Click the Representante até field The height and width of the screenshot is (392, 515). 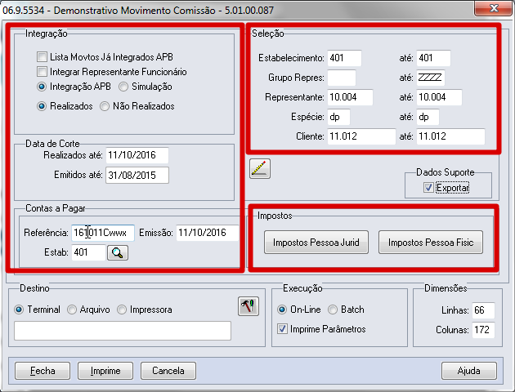439,97
